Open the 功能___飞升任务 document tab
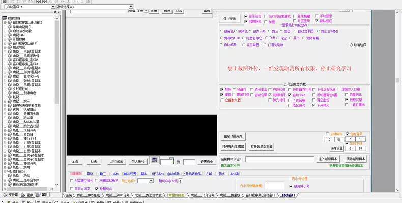 [203, 195]
